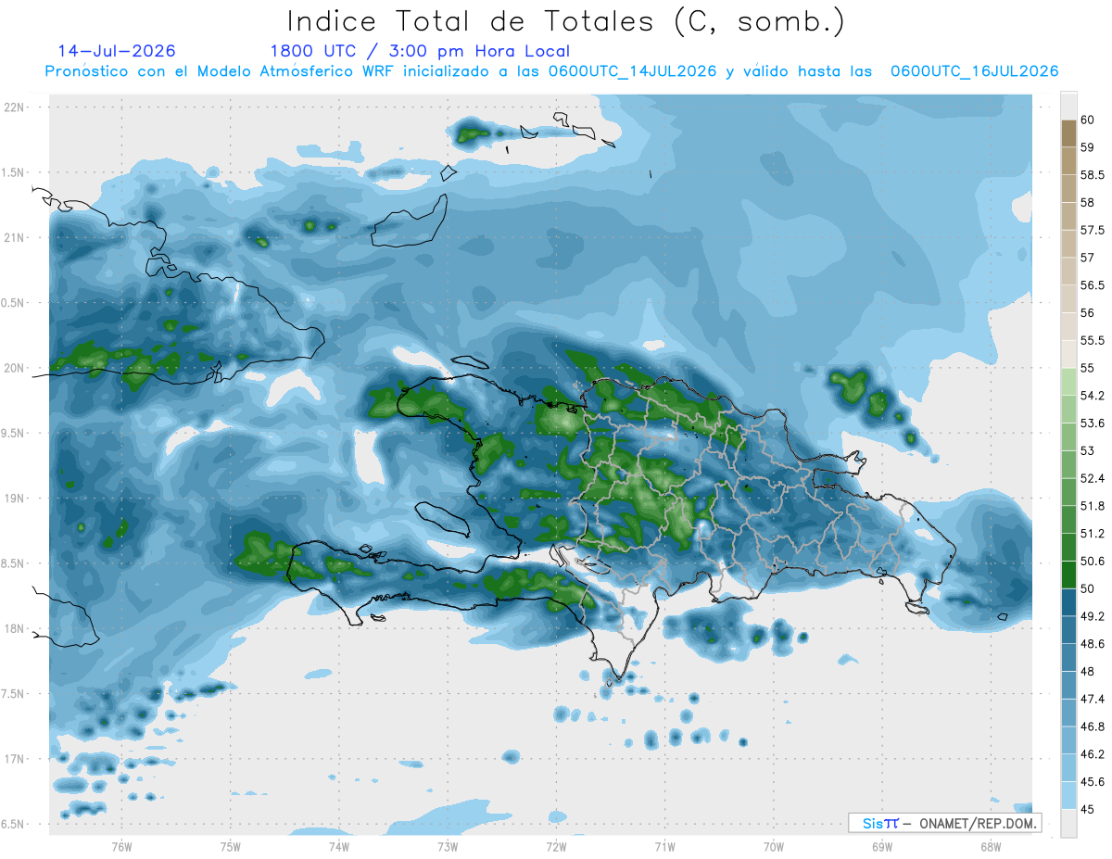The width and height of the screenshot is (1112, 859).
Task: Click the colorbar value "52.4"
Action: pos(1093,478)
